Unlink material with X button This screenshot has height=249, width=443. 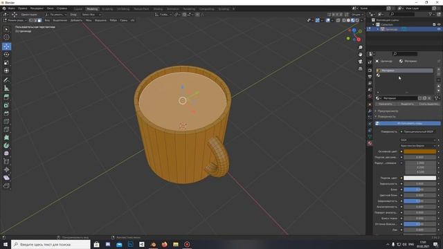click(429, 98)
